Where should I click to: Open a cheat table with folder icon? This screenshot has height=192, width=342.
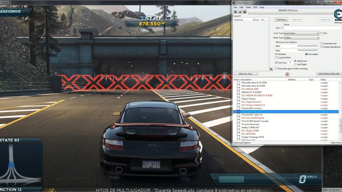click(x=240, y=12)
